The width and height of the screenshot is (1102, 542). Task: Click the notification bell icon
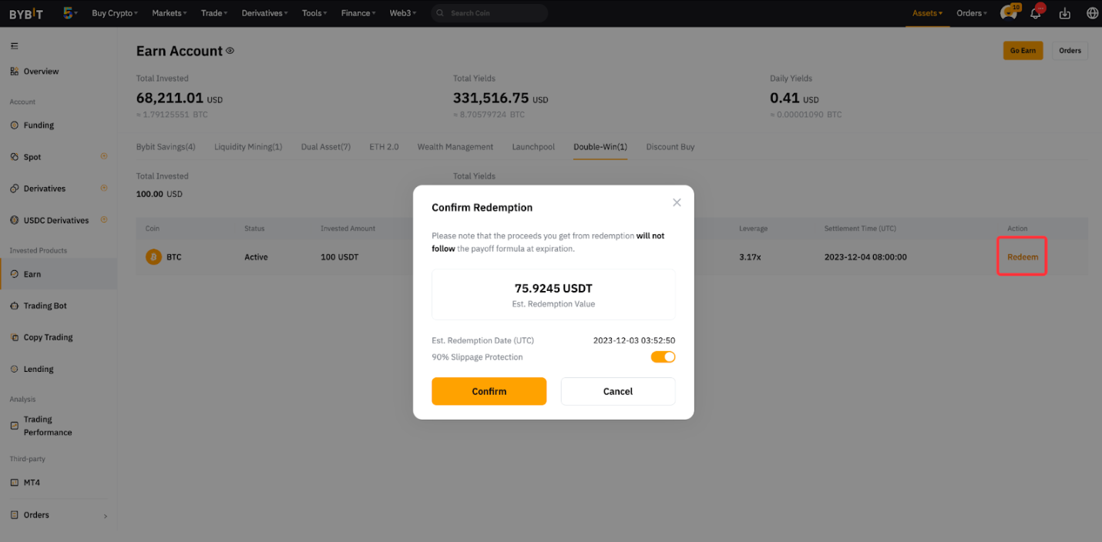(1036, 13)
